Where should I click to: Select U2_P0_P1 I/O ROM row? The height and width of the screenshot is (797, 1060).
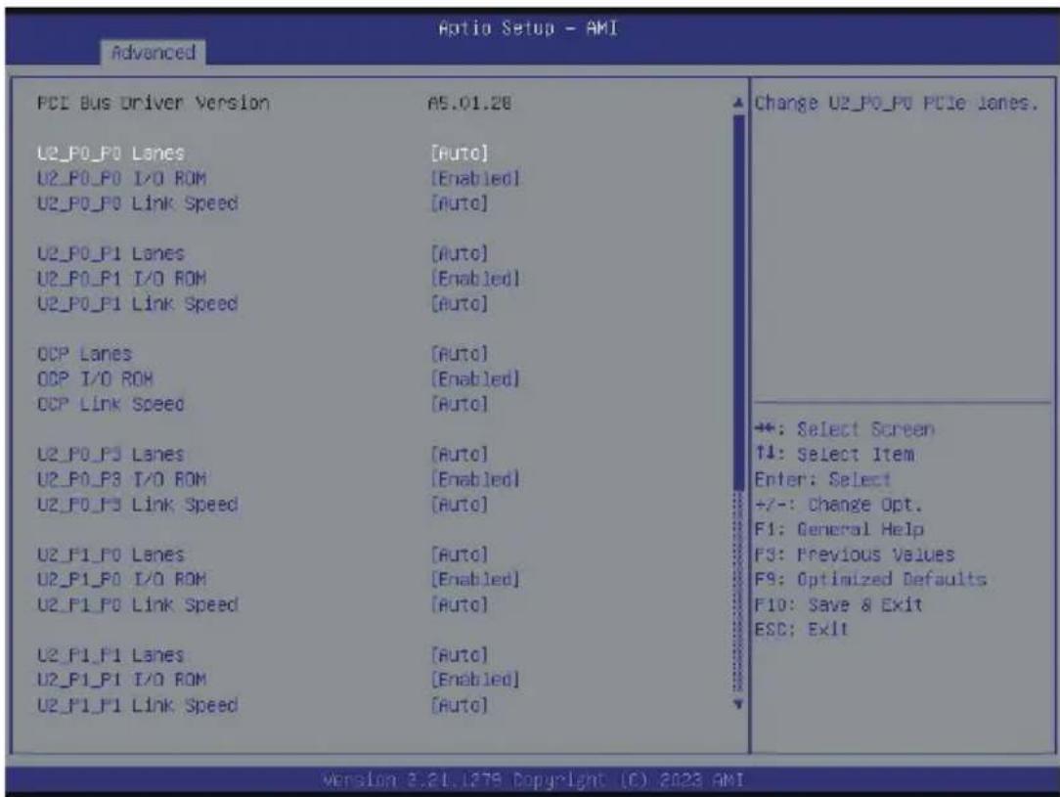[121, 279]
